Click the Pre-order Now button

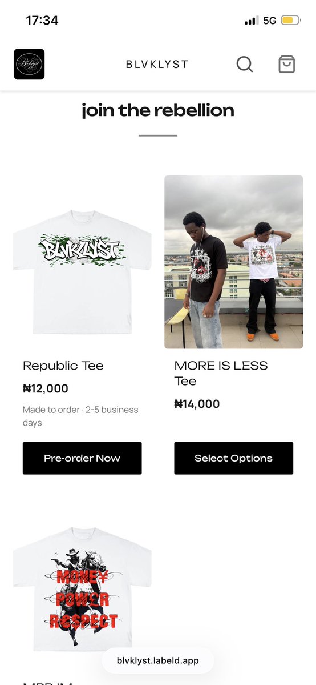click(x=82, y=458)
